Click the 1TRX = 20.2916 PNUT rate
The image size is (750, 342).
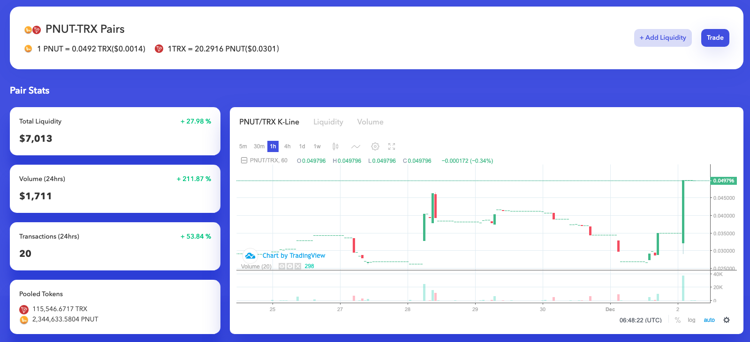pos(223,49)
